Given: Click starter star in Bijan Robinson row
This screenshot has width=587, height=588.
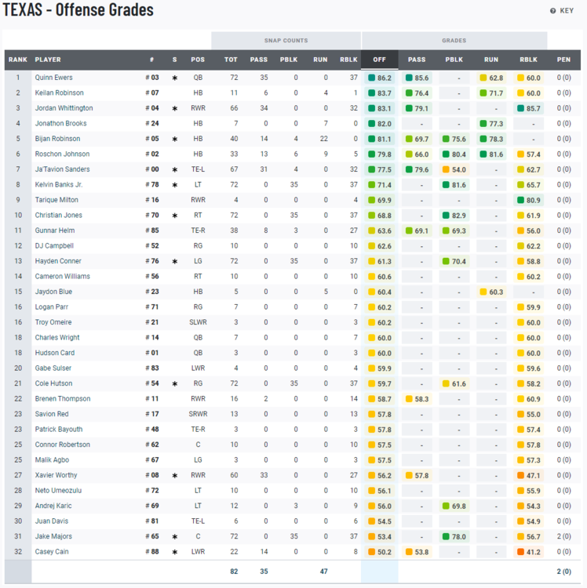Looking at the screenshot, I should pos(175,139).
